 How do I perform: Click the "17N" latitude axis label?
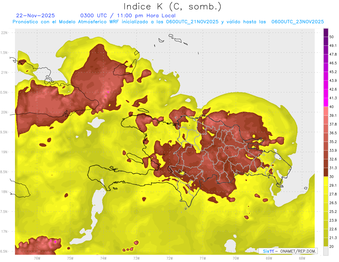coord(5,231)
